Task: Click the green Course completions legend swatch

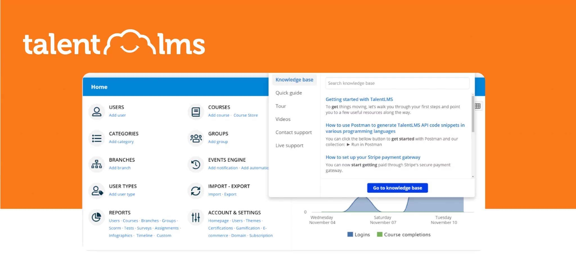Action: 380,234
